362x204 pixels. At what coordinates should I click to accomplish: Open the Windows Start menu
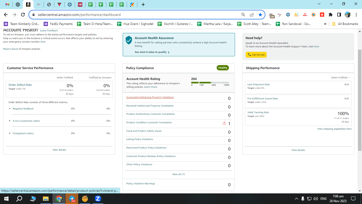click(6, 199)
